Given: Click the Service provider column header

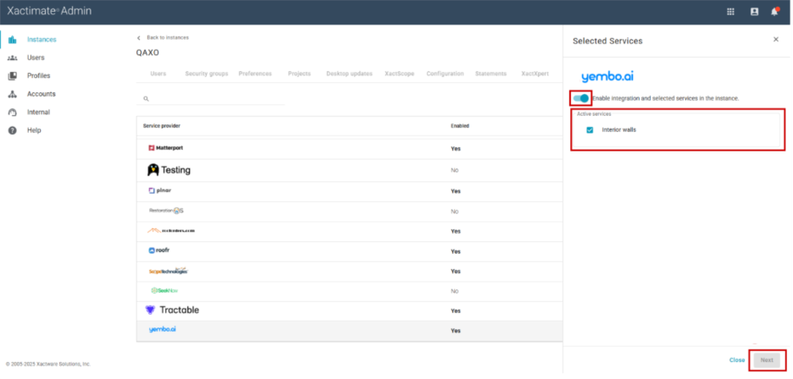Looking at the screenshot, I should tap(161, 126).
